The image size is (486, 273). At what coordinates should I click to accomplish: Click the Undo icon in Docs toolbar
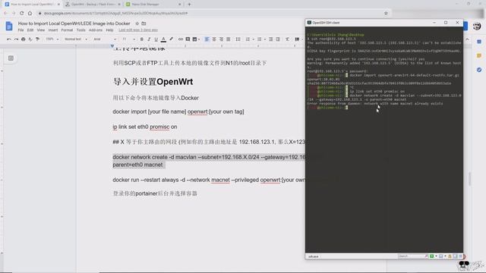point(8,39)
